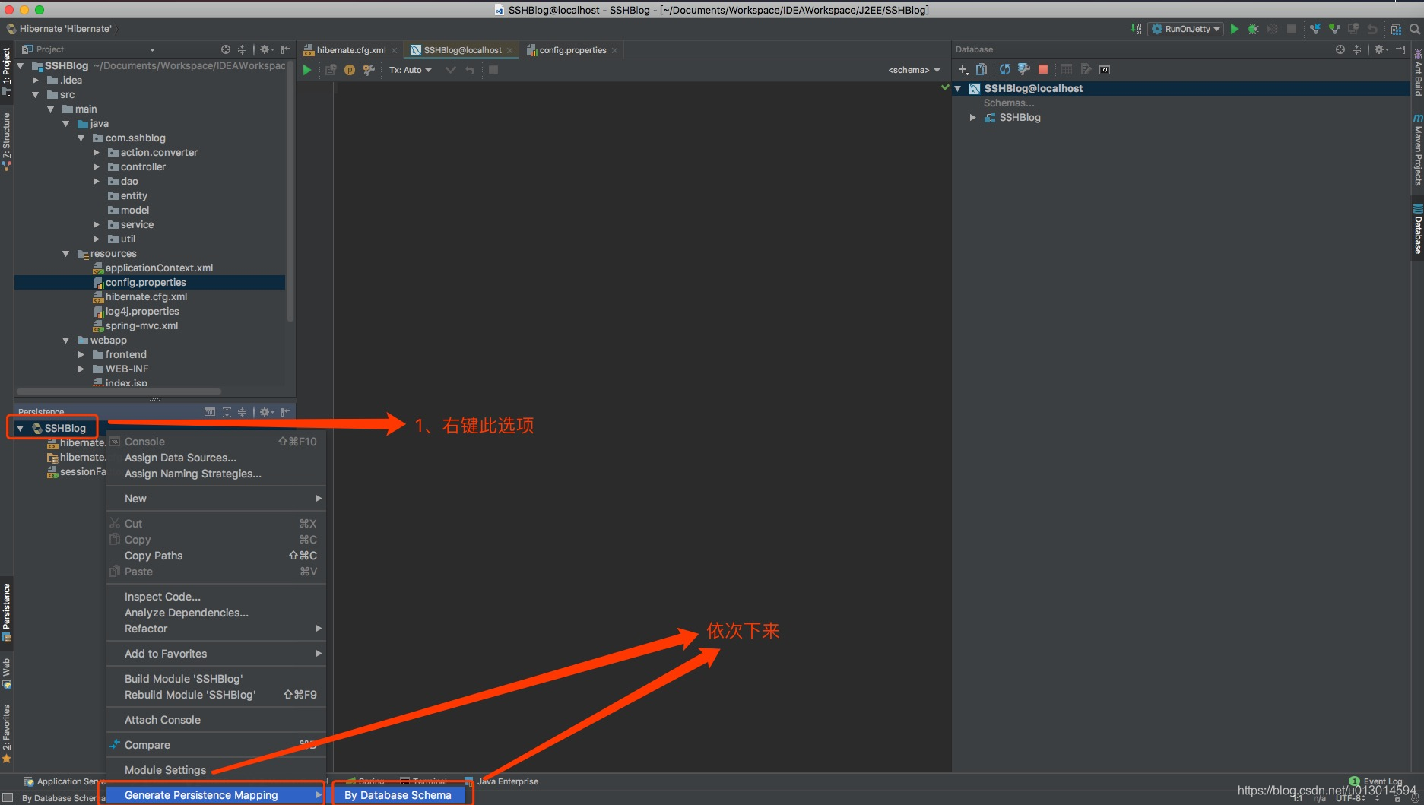
Task: Collapse the resources folder
Action: click(x=66, y=254)
